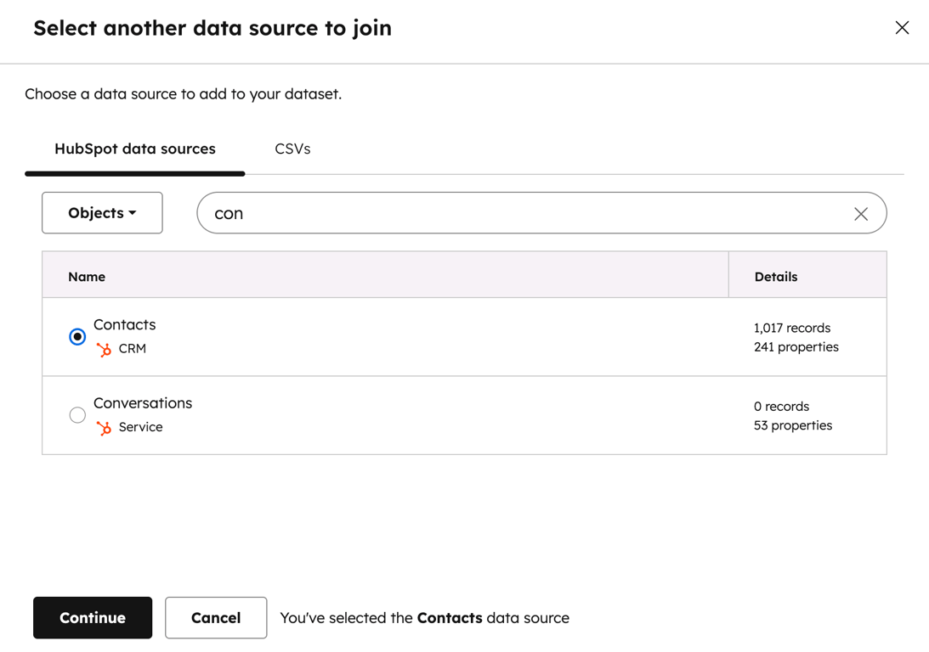Click the "1,017 records" detail text
Viewport: 929px width, 652px height.
(x=792, y=328)
